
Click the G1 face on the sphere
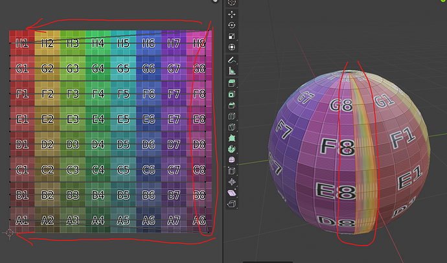tap(384, 101)
